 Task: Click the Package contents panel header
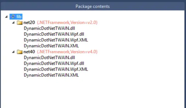93,6
